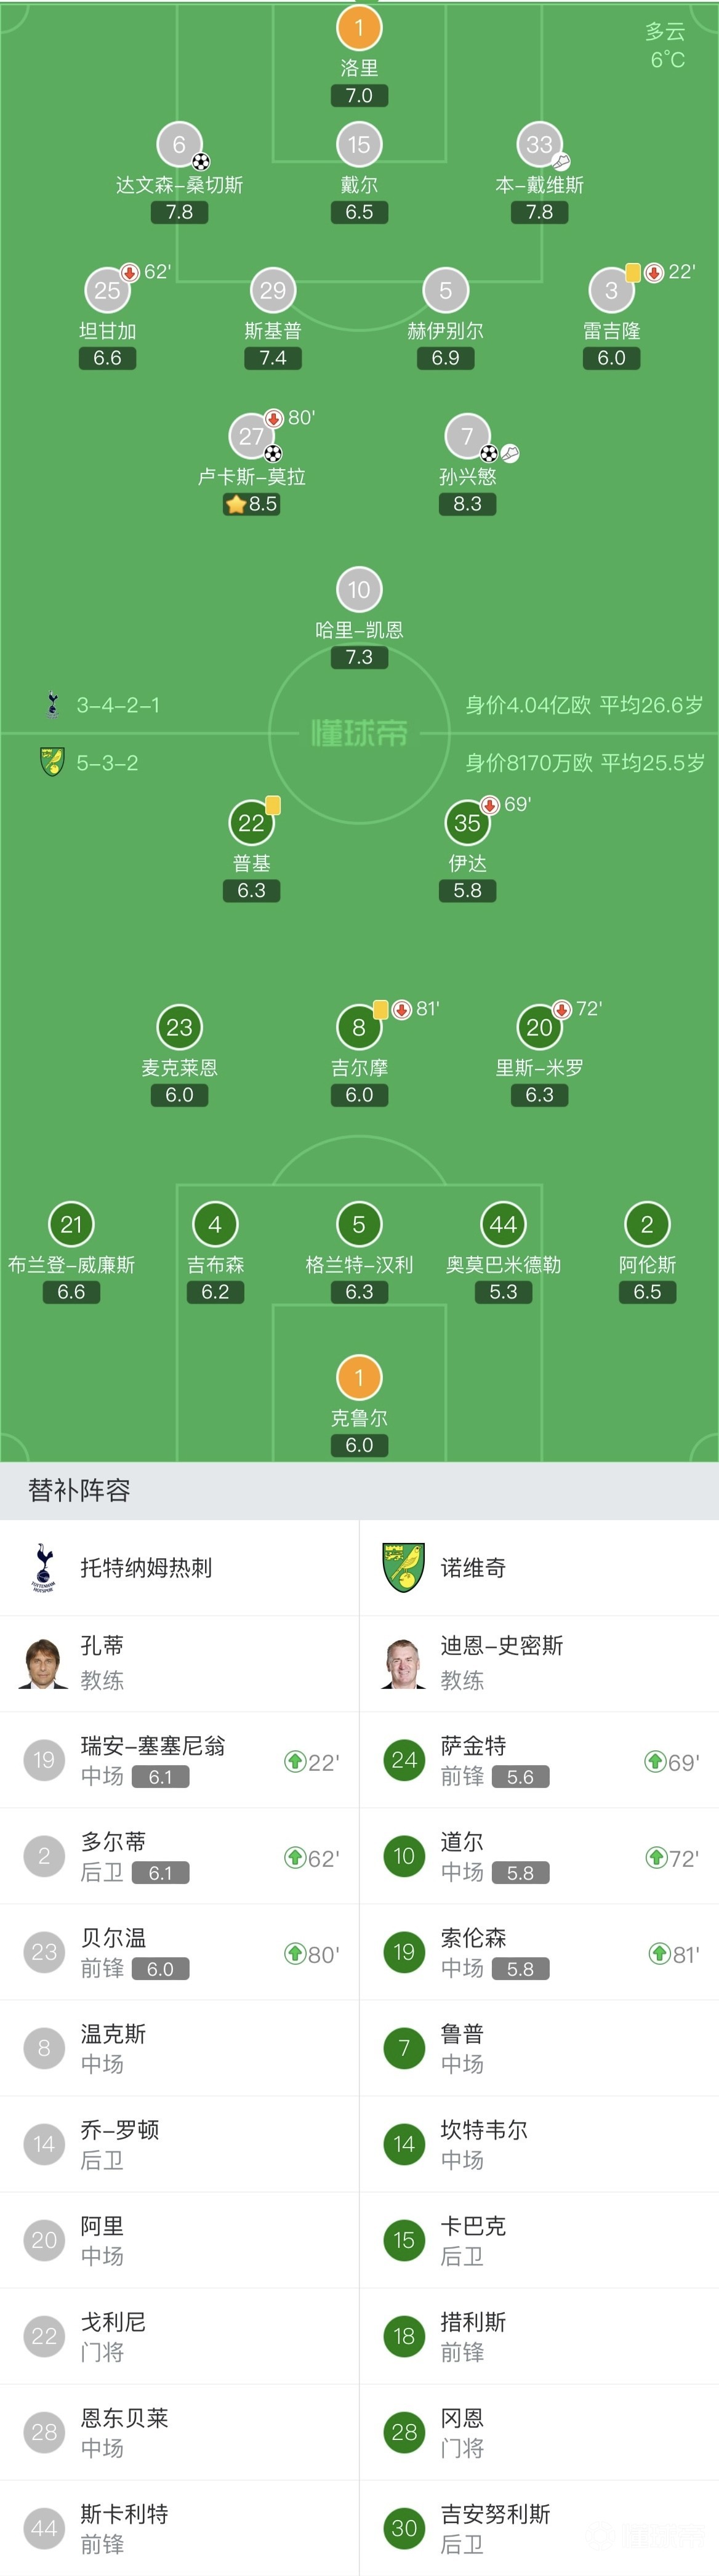
Task: Tap Lucas Moura's number 27 player circle
Action: click(251, 435)
